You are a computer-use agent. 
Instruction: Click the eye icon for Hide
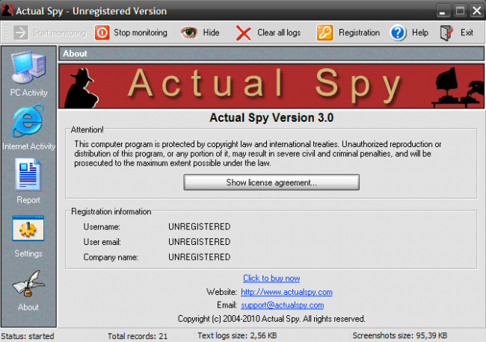pos(189,33)
